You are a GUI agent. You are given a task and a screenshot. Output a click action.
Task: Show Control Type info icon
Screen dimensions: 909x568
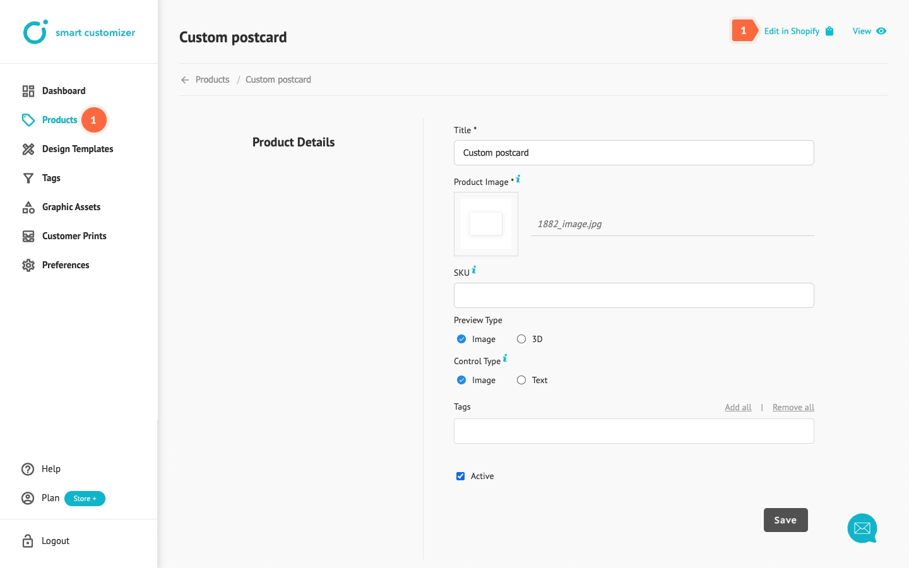(505, 358)
